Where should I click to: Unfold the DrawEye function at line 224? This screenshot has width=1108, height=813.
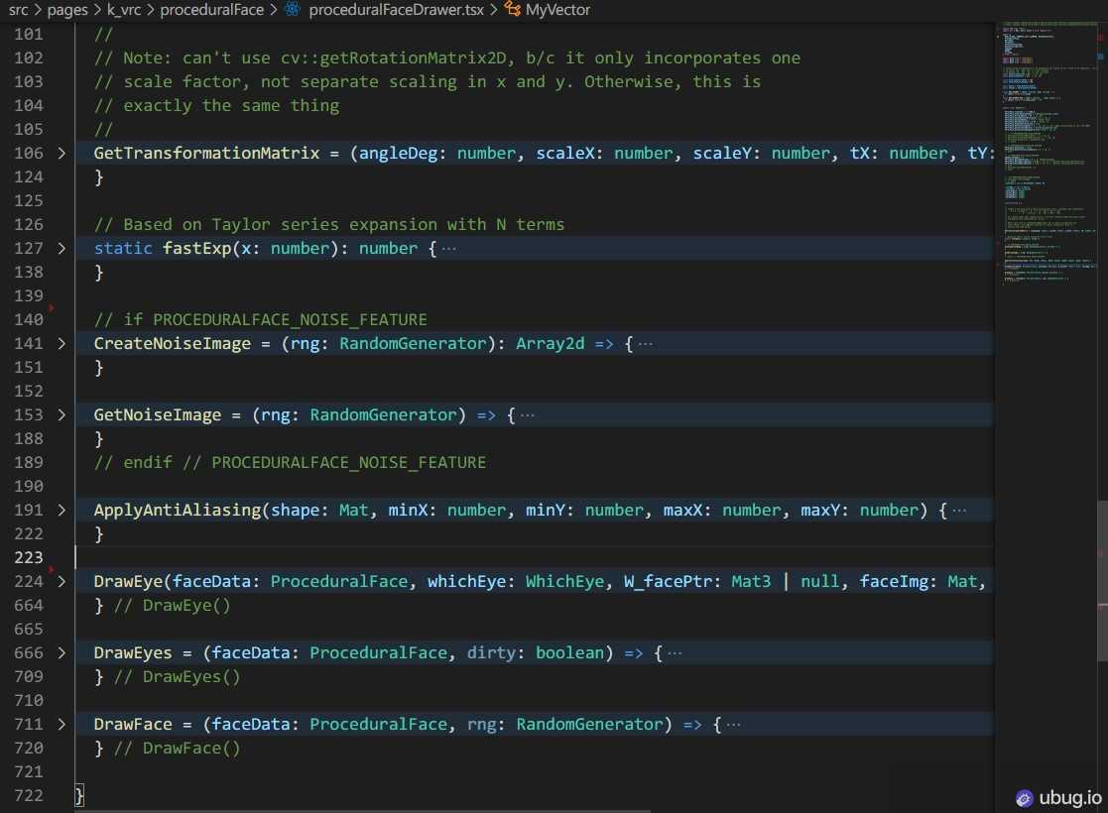(62, 582)
